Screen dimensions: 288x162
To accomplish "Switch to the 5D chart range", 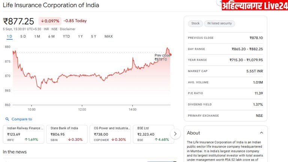I will coord(23,36).
